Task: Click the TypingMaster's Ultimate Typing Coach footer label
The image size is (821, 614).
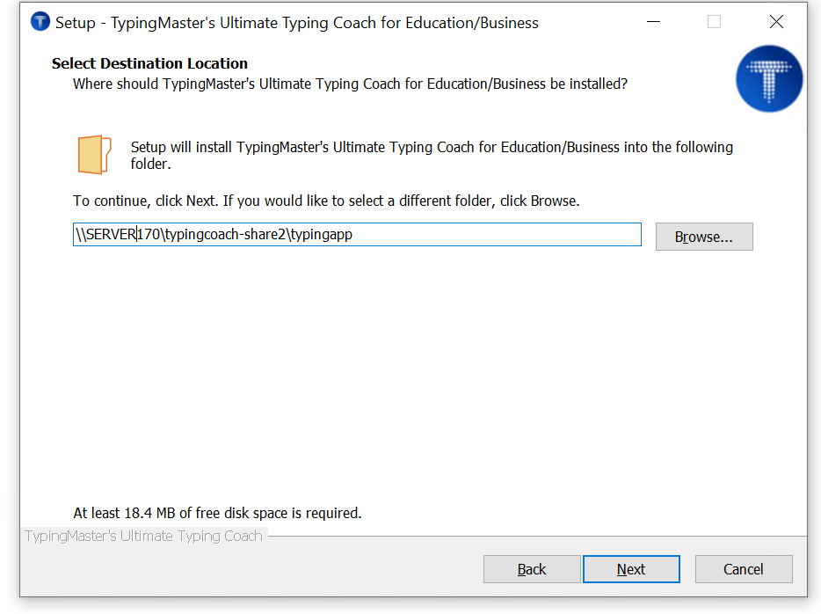Action: [143, 536]
